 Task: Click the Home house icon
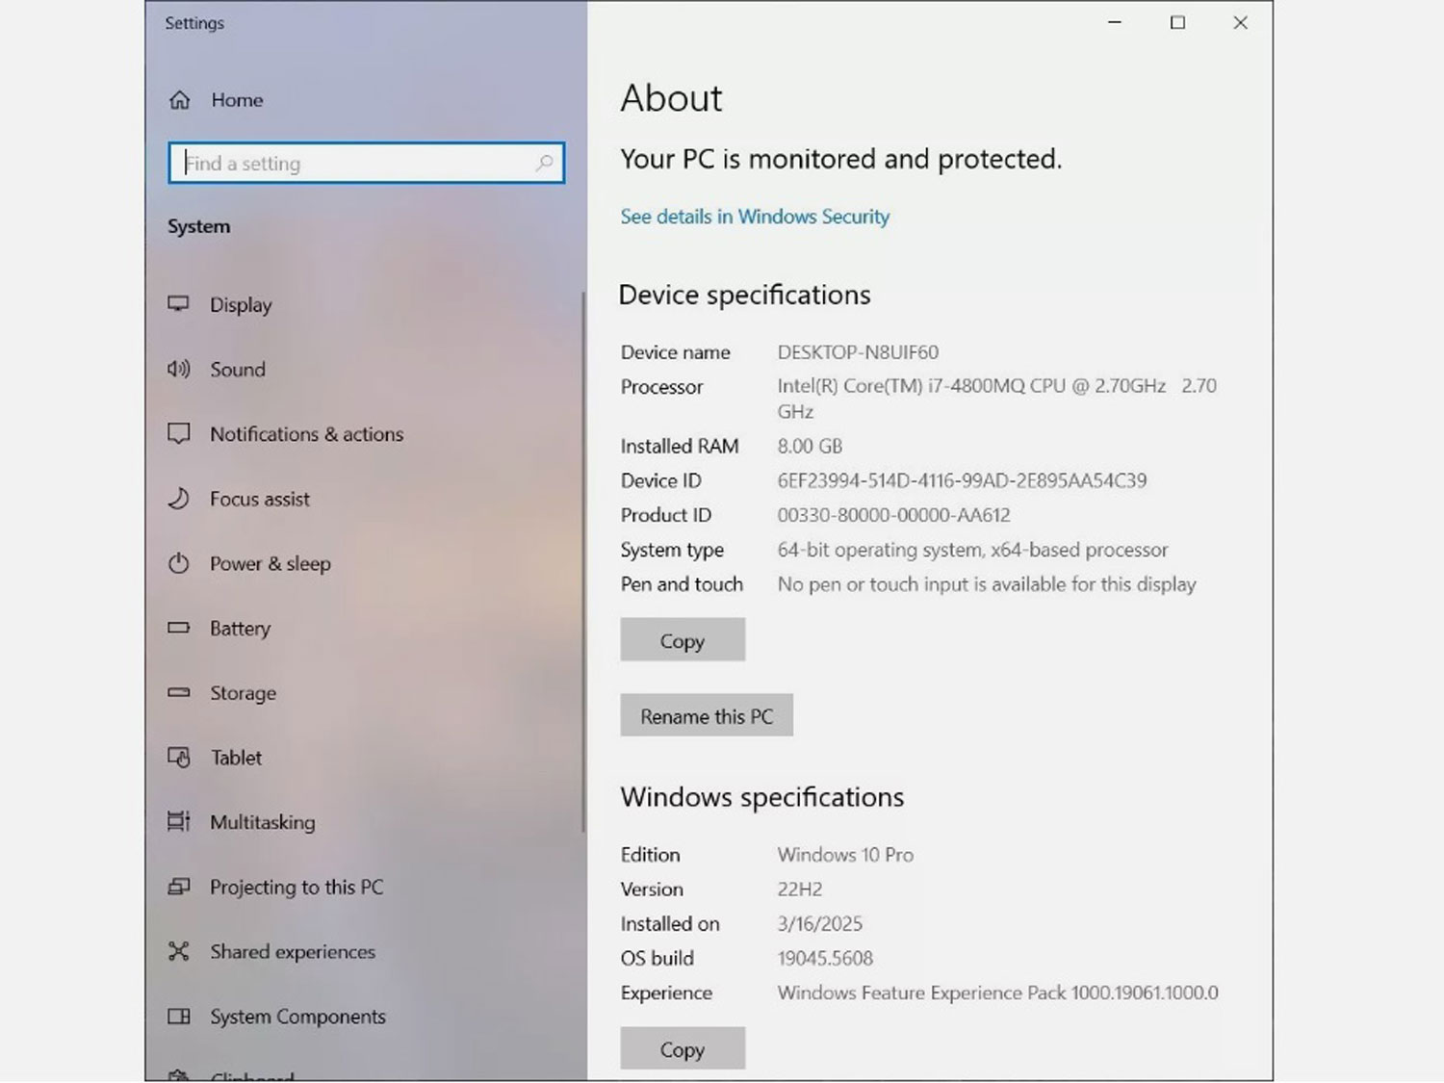(x=180, y=100)
